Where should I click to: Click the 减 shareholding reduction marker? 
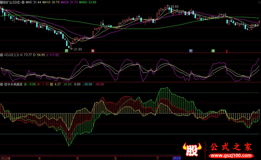click(213, 51)
